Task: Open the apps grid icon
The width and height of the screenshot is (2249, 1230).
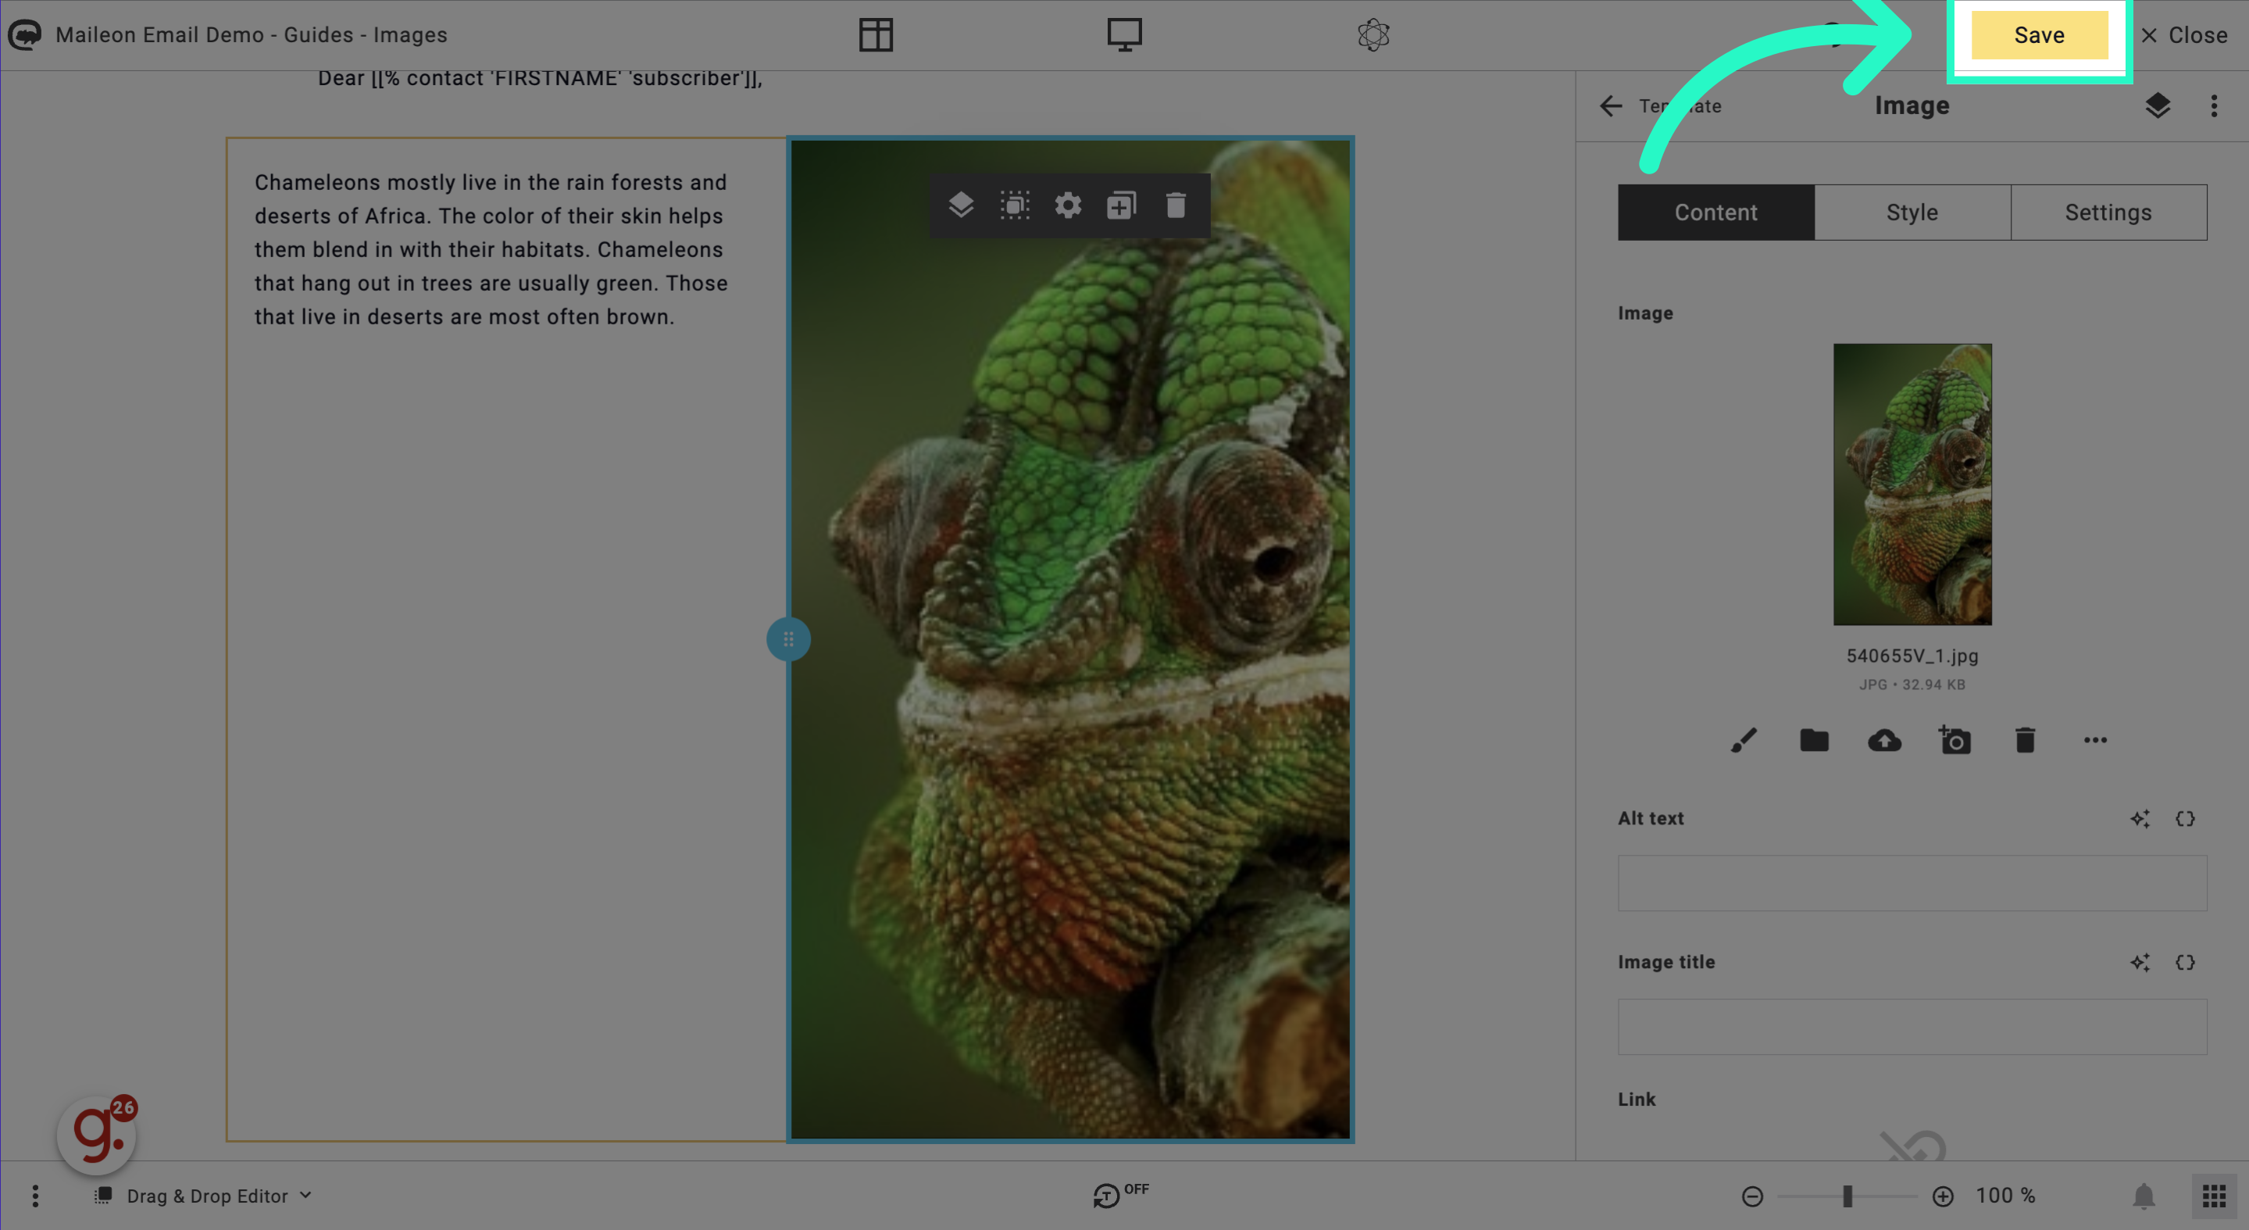Action: point(2213,1196)
